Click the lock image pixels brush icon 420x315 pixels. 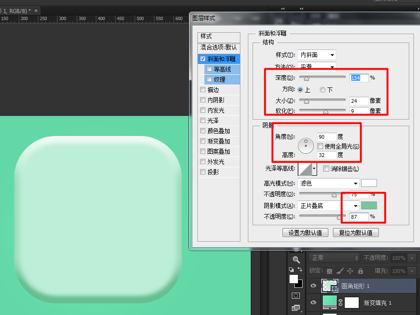point(340,271)
